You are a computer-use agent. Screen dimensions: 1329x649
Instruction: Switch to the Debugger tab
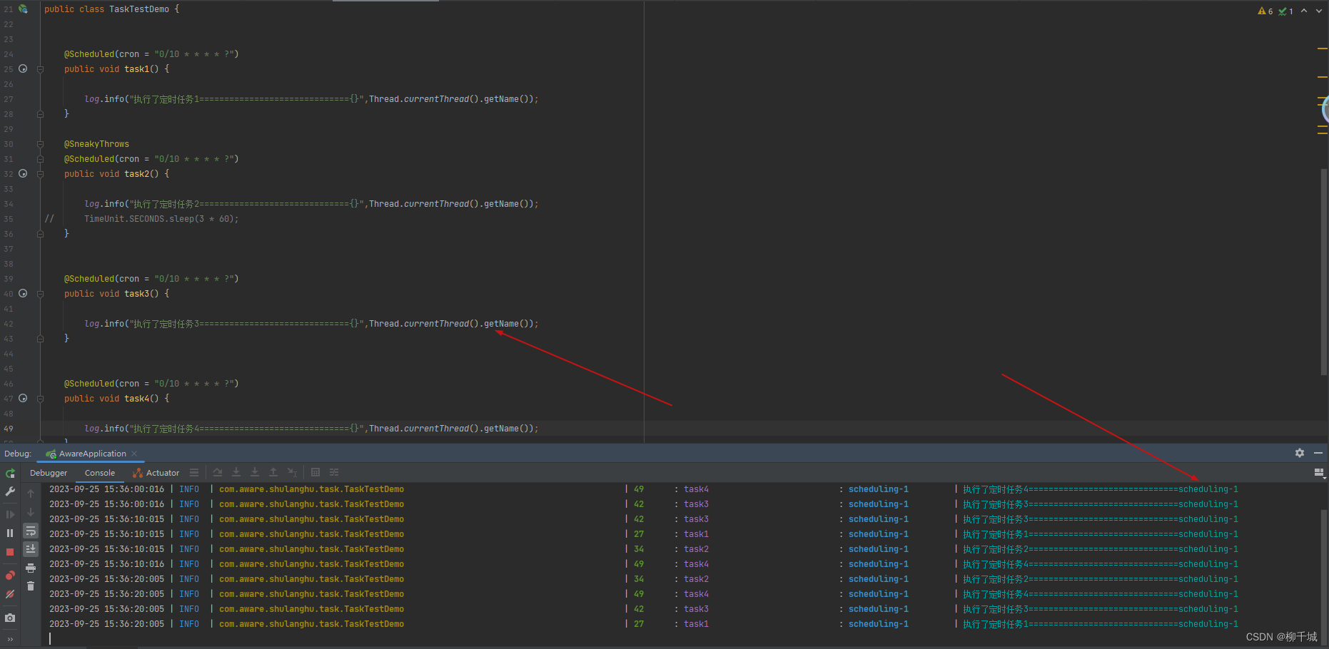(49, 473)
